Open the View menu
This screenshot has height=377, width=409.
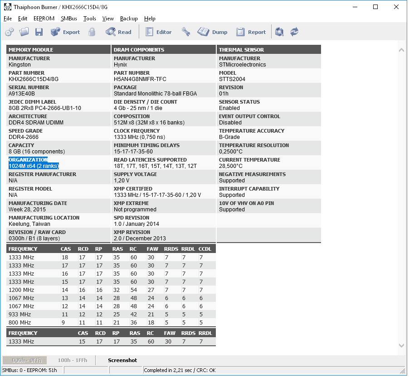(x=108, y=19)
